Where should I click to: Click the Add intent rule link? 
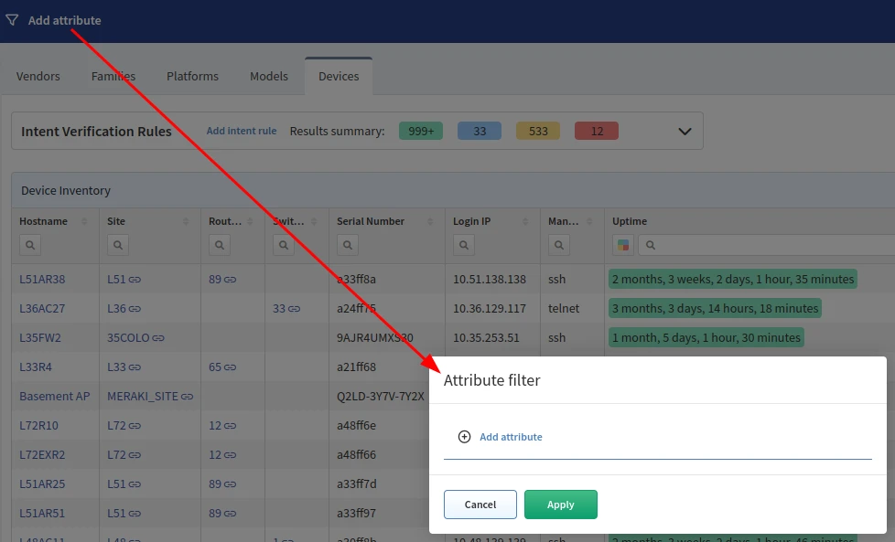(x=242, y=131)
